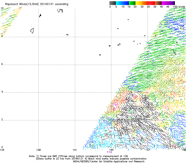Screen dimensions: 186x163
Task: Click the latitude label '4'
Action: (2, 92)
